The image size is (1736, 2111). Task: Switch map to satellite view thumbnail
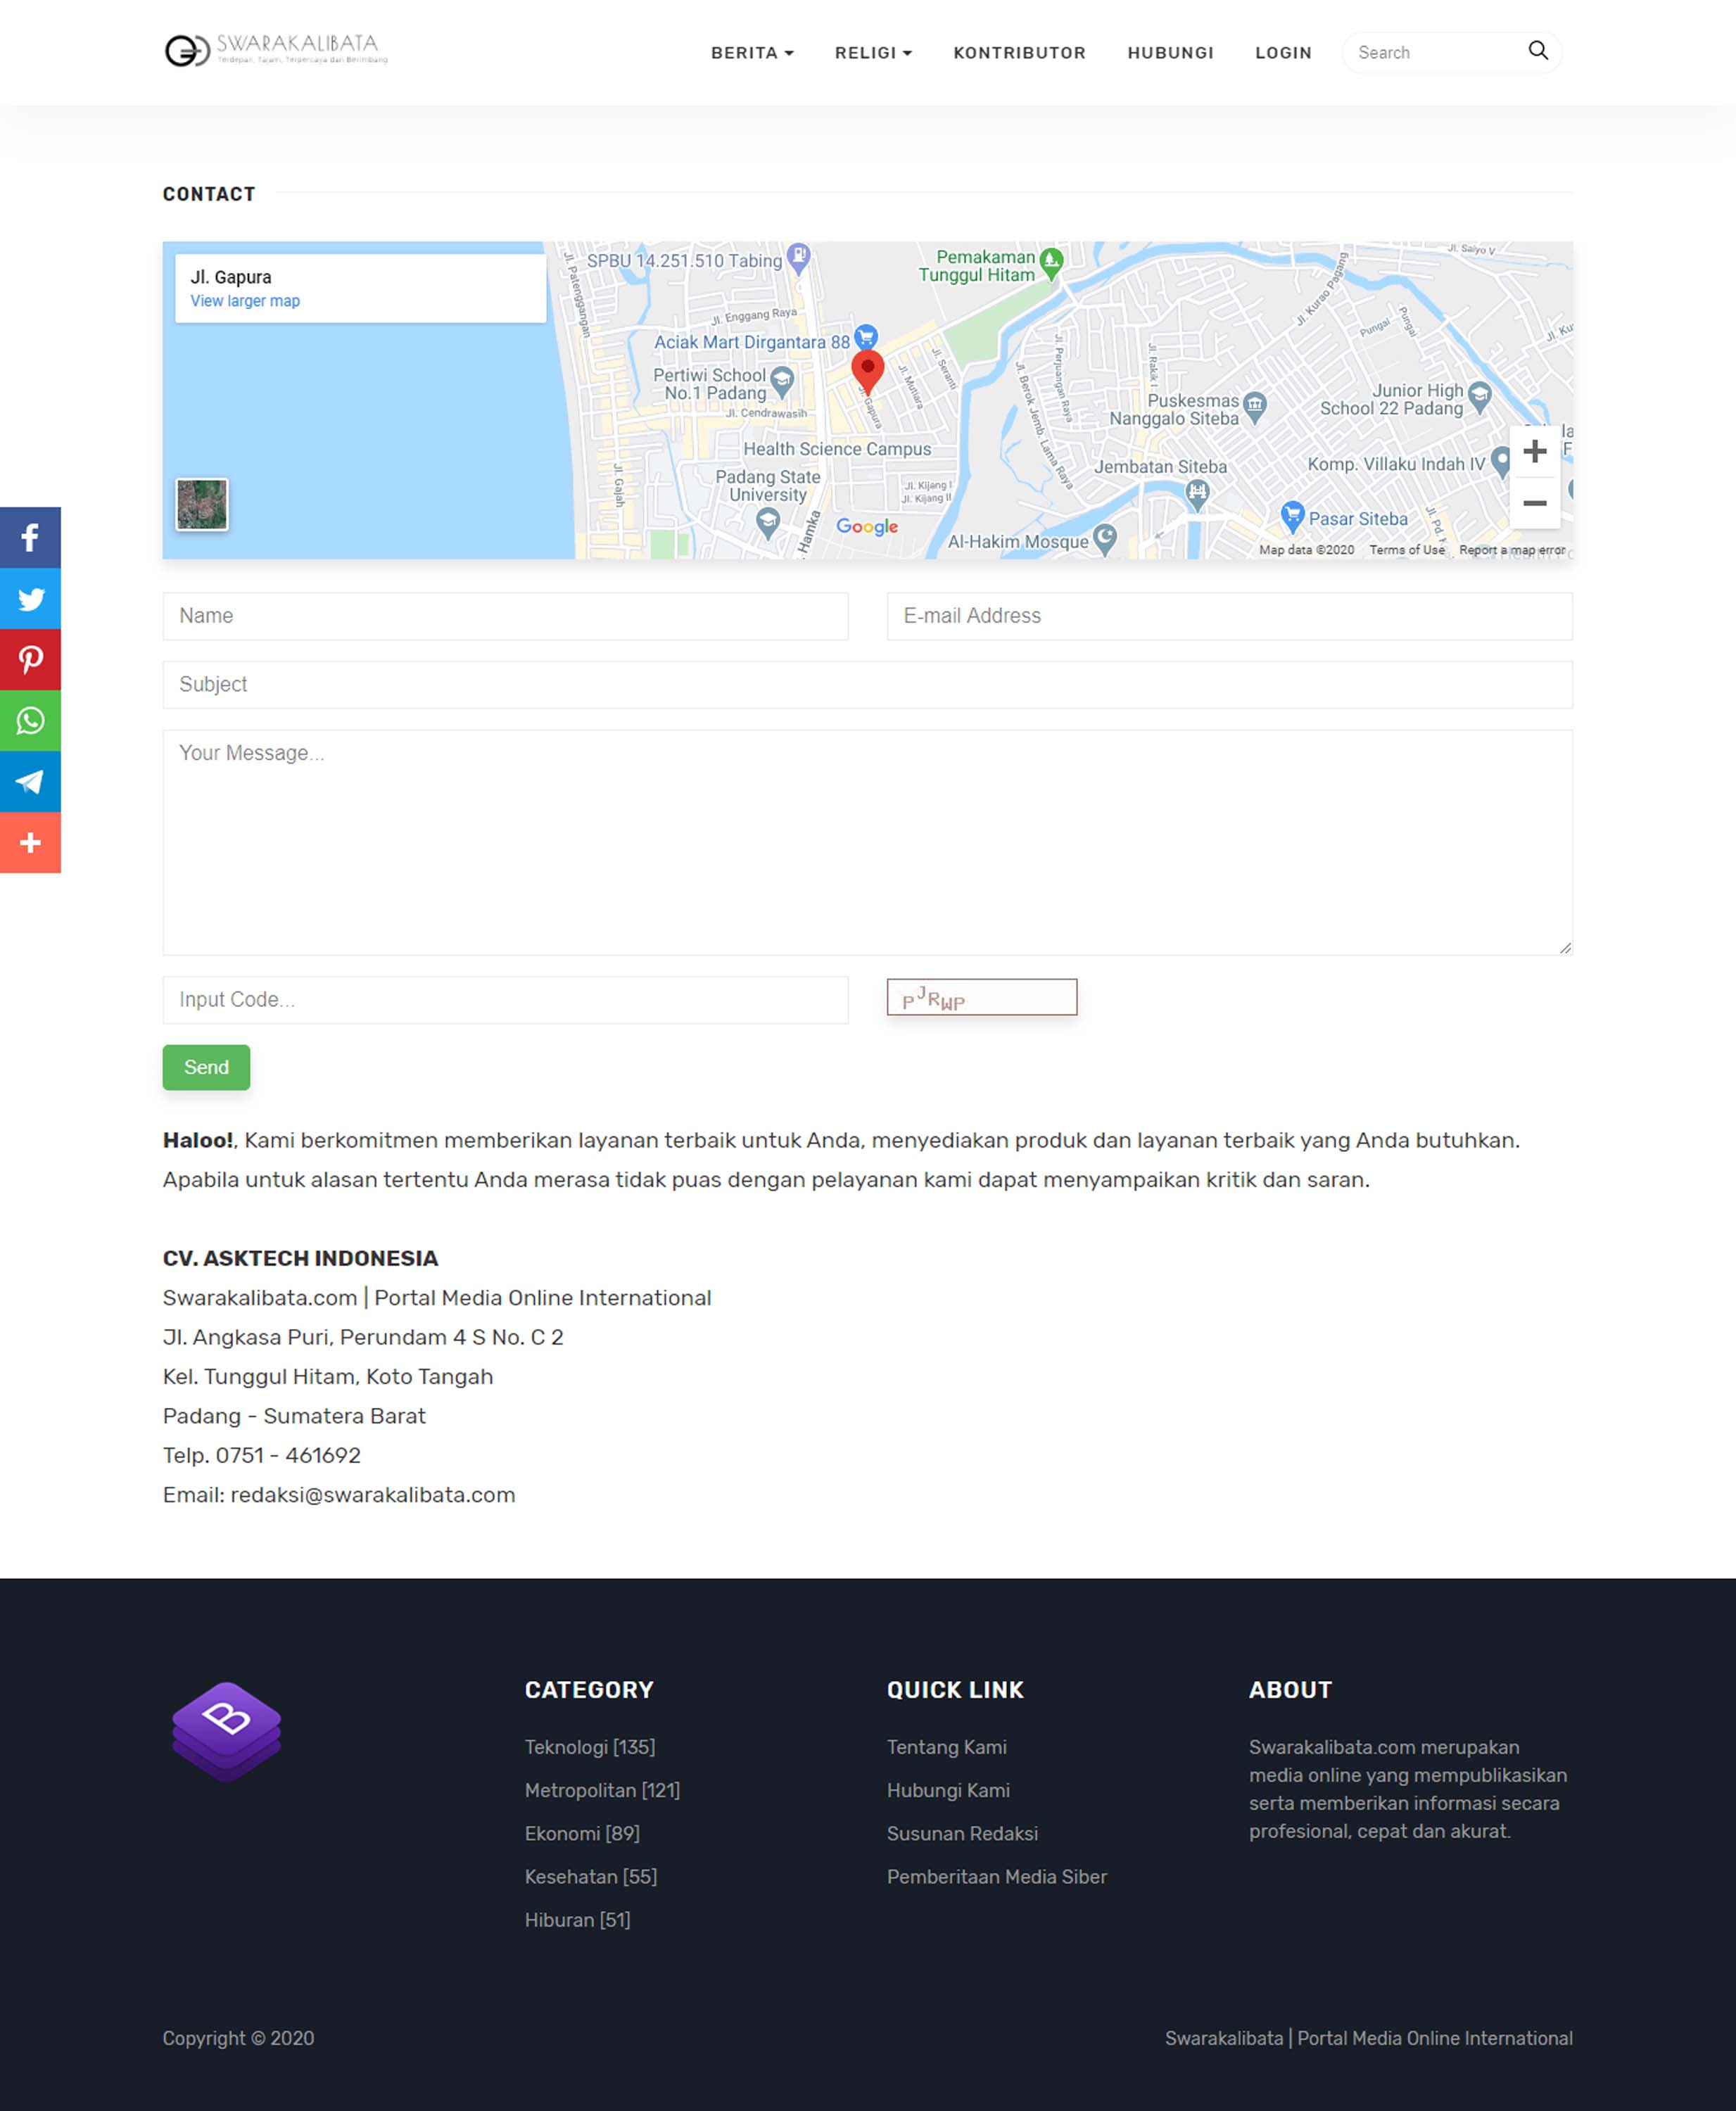(202, 504)
